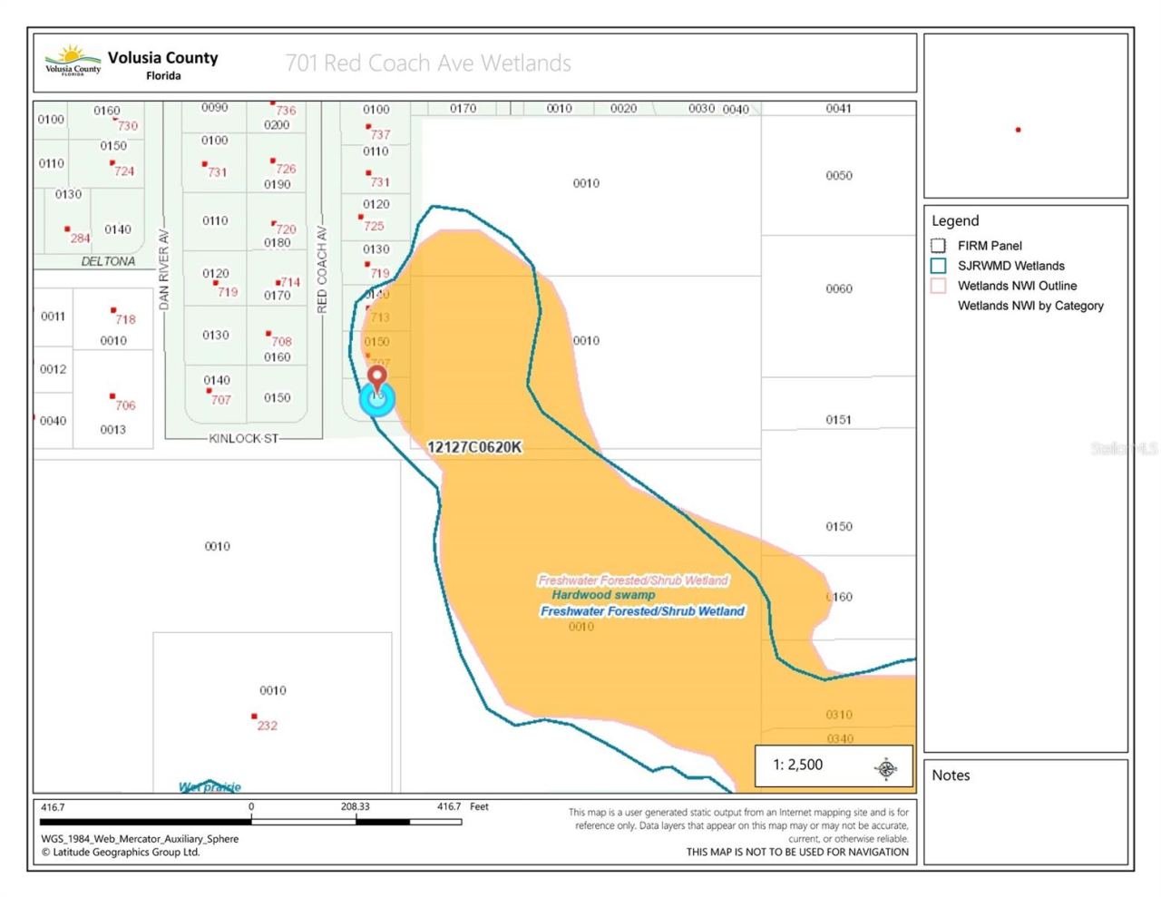Click the SJRWMD Wetlands teal legend square
The width and height of the screenshot is (1161, 897).
pos(939,266)
